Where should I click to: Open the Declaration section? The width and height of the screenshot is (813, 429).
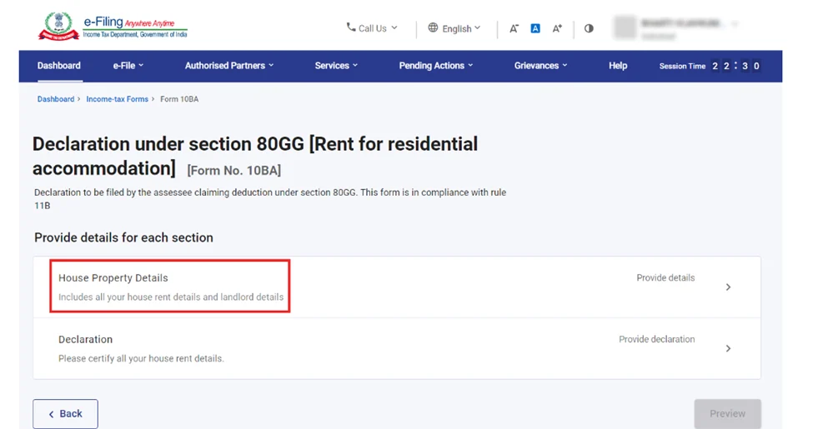(397, 348)
